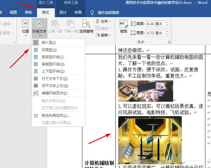The width and height of the screenshot is (211, 168).
Task: Switch to the 设计 ribbon tab
Action: tap(63, 12)
